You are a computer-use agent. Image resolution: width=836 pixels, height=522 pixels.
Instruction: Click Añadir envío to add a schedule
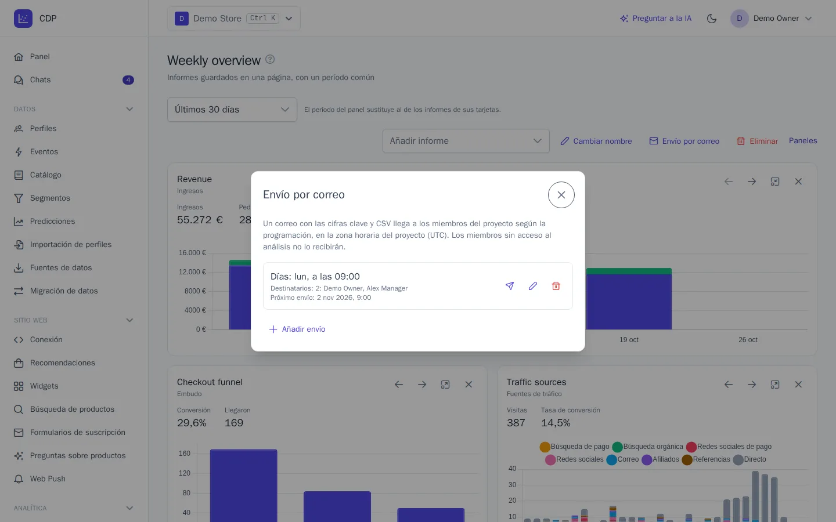pos(297,329)
